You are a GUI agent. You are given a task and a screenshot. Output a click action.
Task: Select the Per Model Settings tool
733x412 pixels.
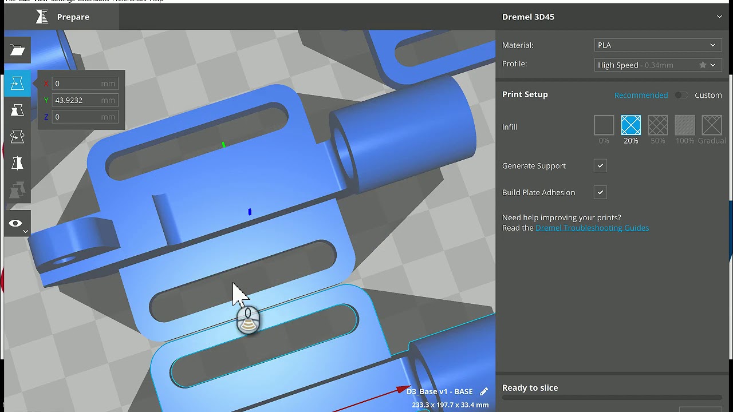point(17,189)
